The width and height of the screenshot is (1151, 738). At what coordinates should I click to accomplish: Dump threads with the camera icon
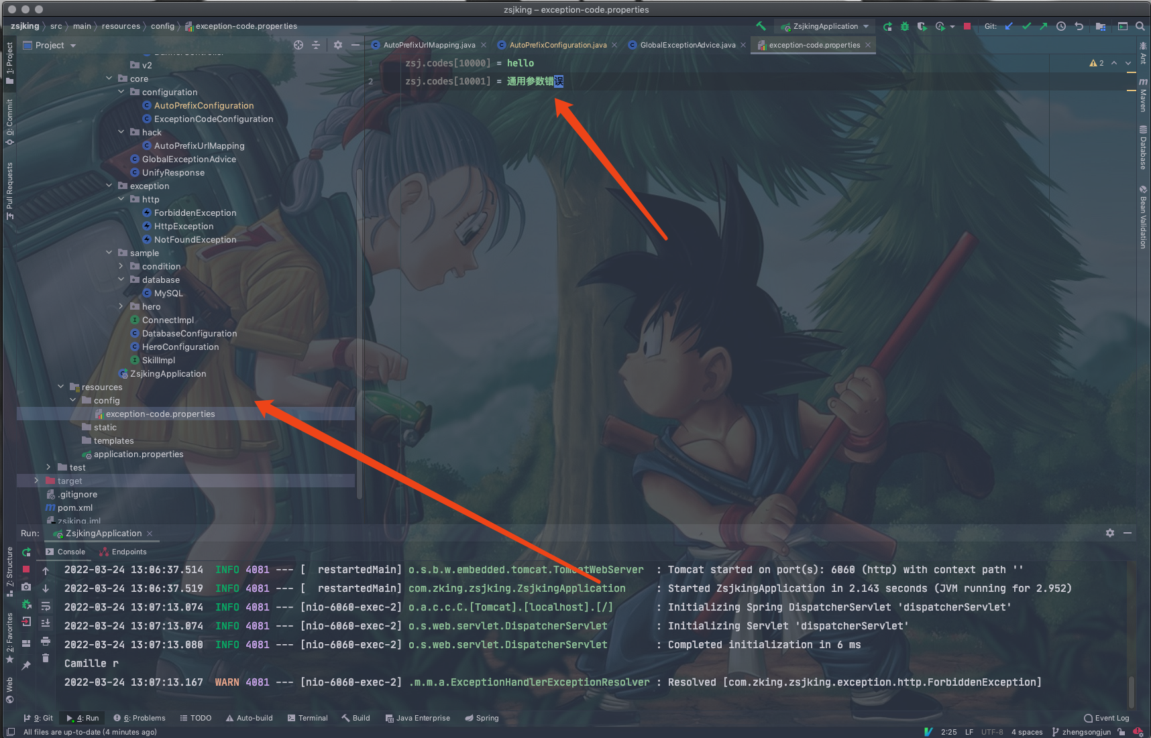pos(26,587)
